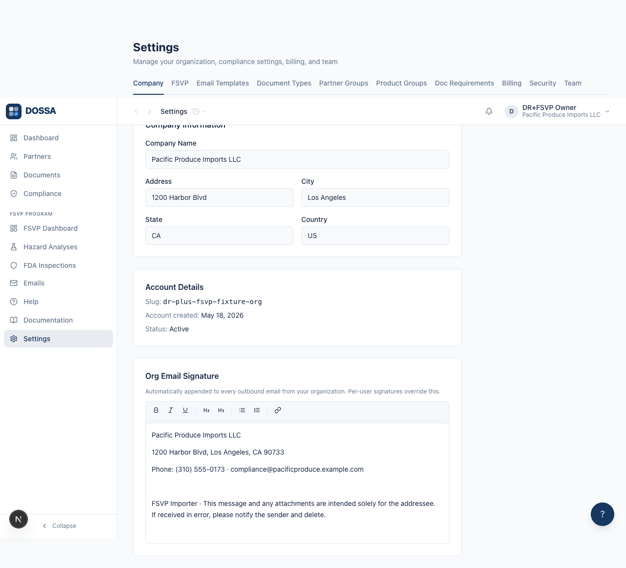Click the D user avatar
This screenshot has width=626, height=568.
point(512,111)
